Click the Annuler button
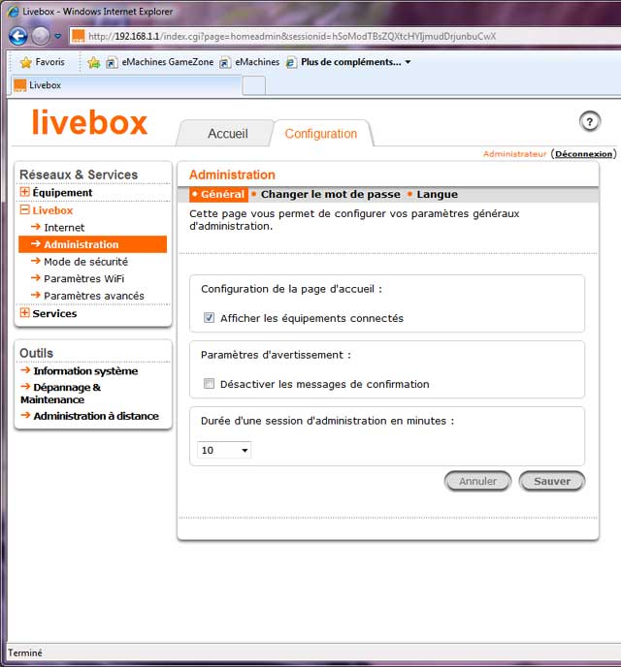The height and width of the screenshot is (667, 621). click(x=477, y=481)
